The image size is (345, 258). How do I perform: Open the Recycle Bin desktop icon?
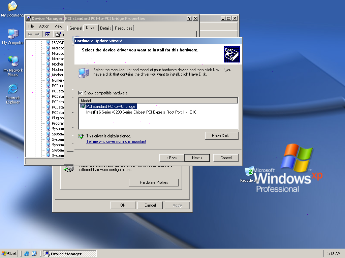[249, 174]
